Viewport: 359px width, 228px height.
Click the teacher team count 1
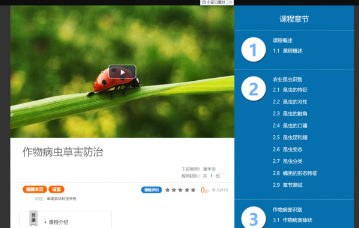(211, 176)
